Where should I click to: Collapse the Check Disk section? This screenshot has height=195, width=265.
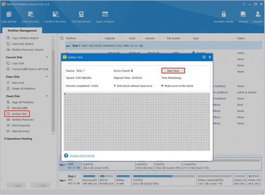47,96
